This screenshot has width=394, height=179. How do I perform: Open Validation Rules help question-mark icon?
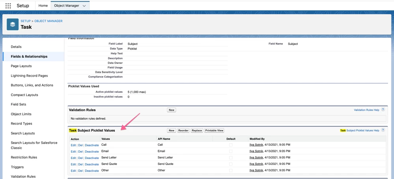[x=383, y=109]
